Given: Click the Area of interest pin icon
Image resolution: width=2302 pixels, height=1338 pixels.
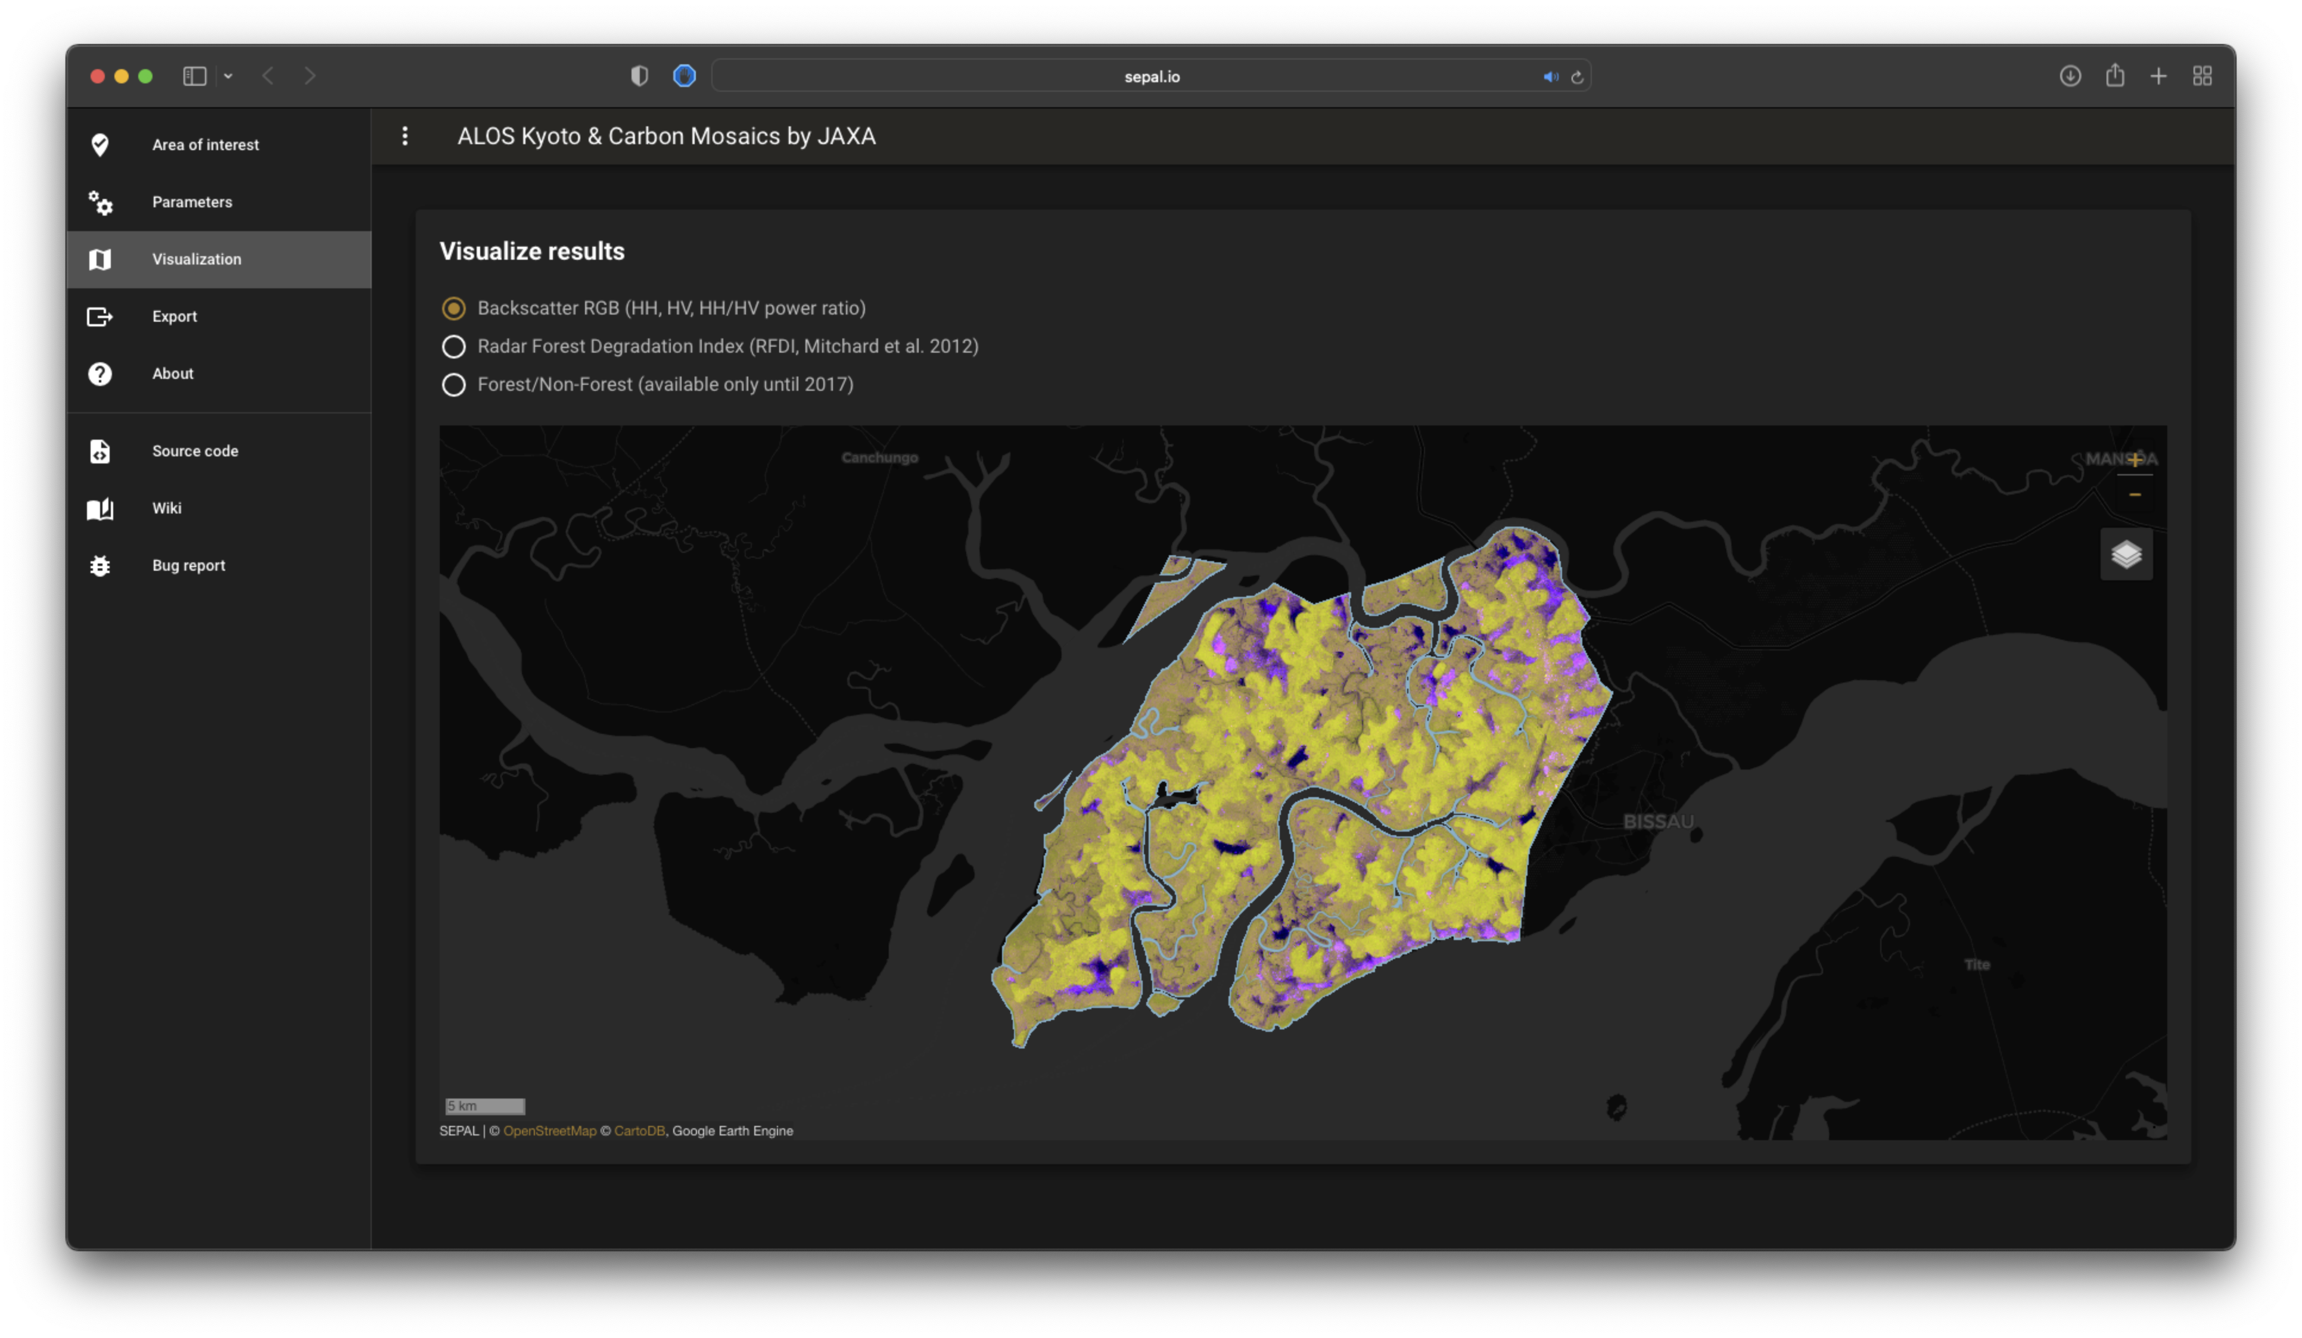Looking at the screenshot, I should pos(99,144).
